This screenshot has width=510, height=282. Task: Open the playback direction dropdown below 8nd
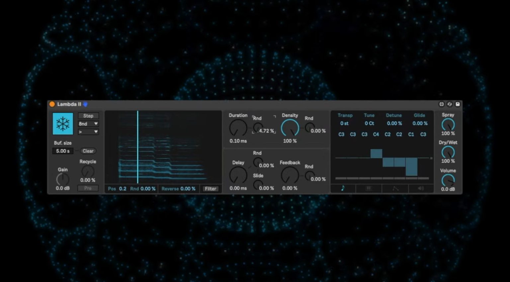pos(88,132)
